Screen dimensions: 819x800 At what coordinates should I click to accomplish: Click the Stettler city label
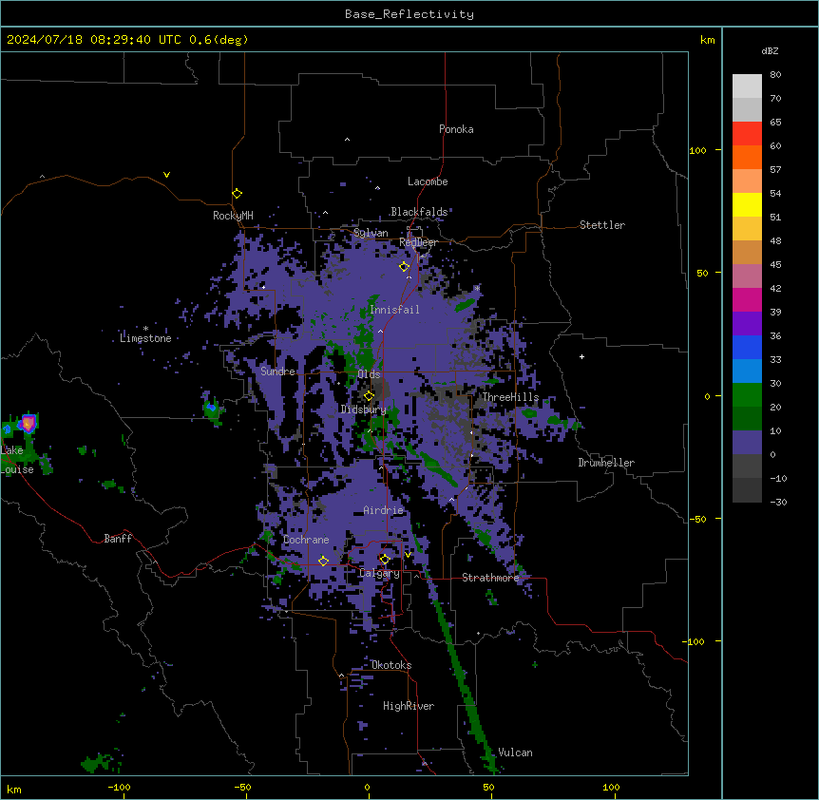coord(602,225)
